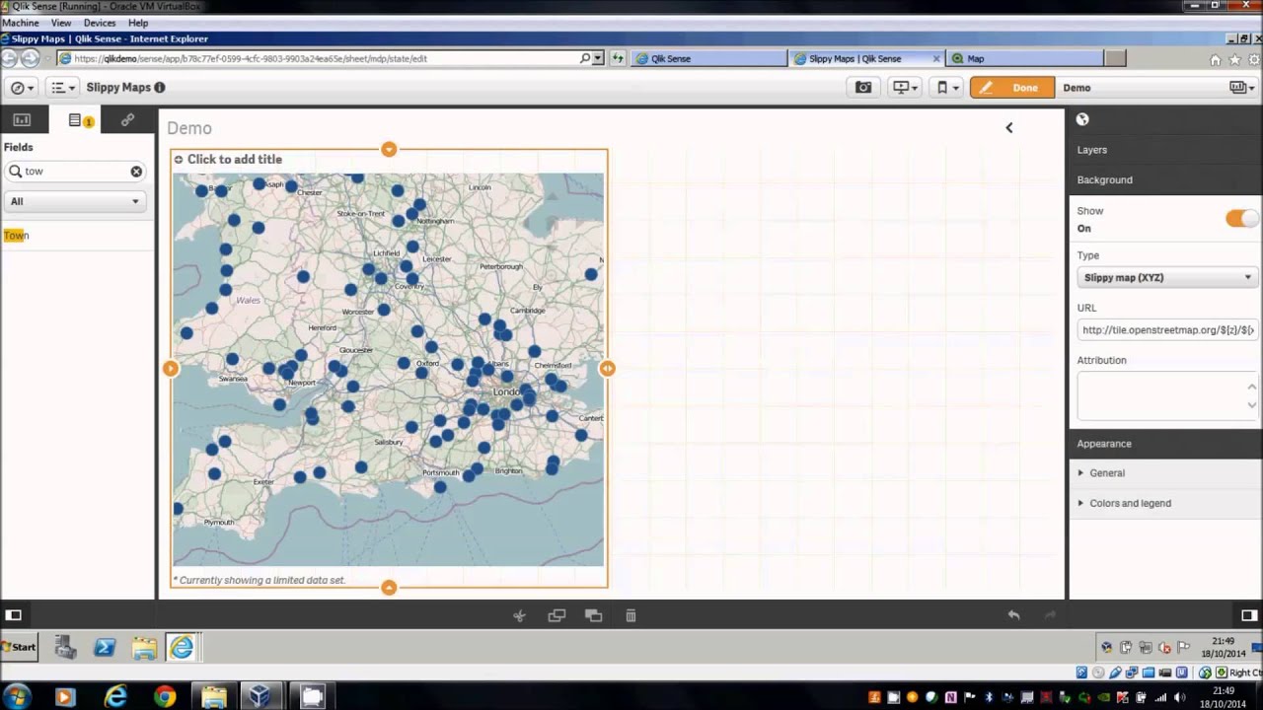This screenshot has height=710, width=1263.
Task: Click the Demo sheet name in toolbar
Action: pyautogui.click(x=1077, y=88)
